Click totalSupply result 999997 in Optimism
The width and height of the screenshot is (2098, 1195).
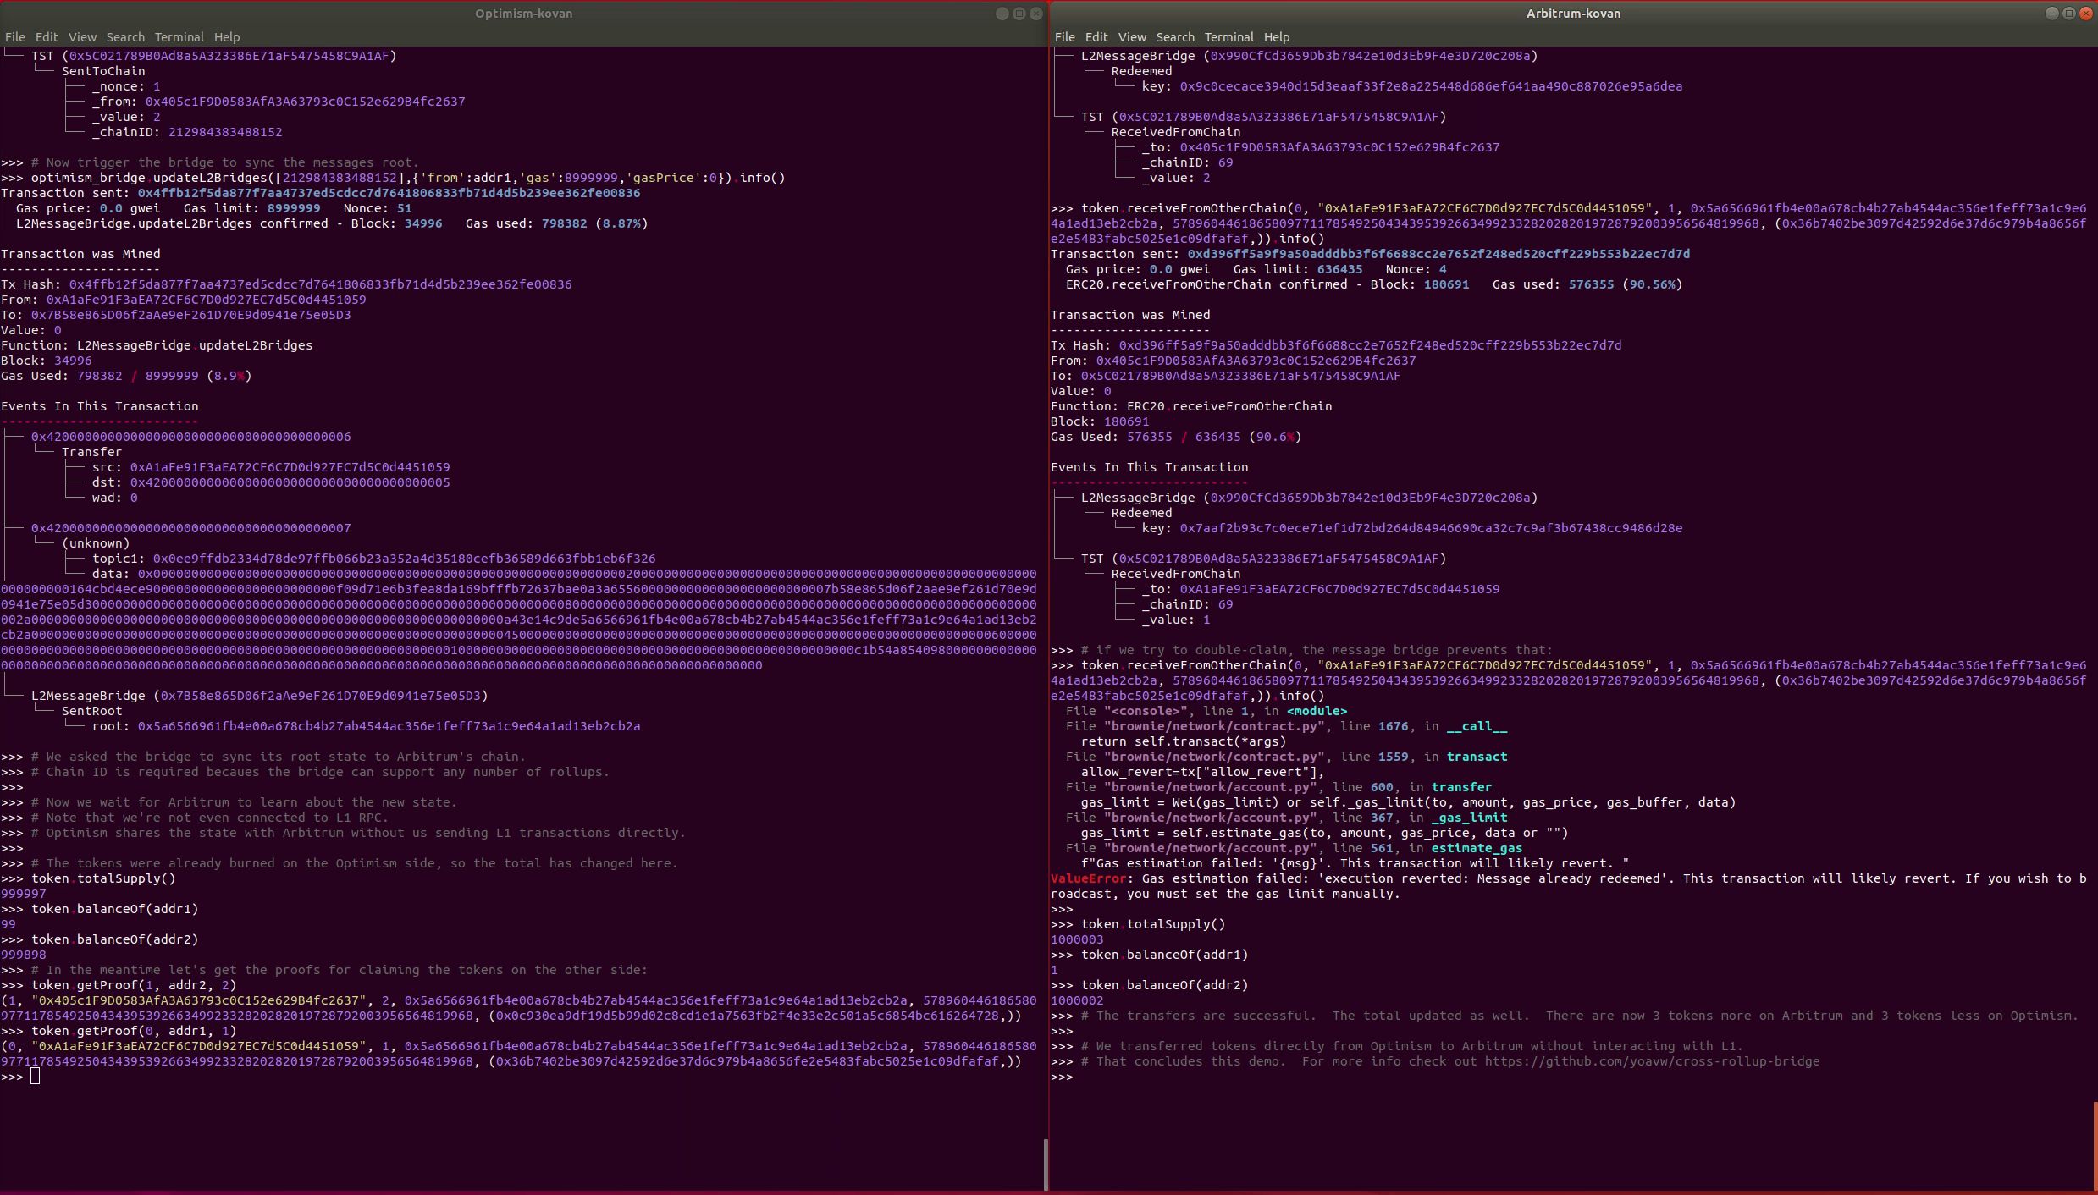[x=24, y=894]
